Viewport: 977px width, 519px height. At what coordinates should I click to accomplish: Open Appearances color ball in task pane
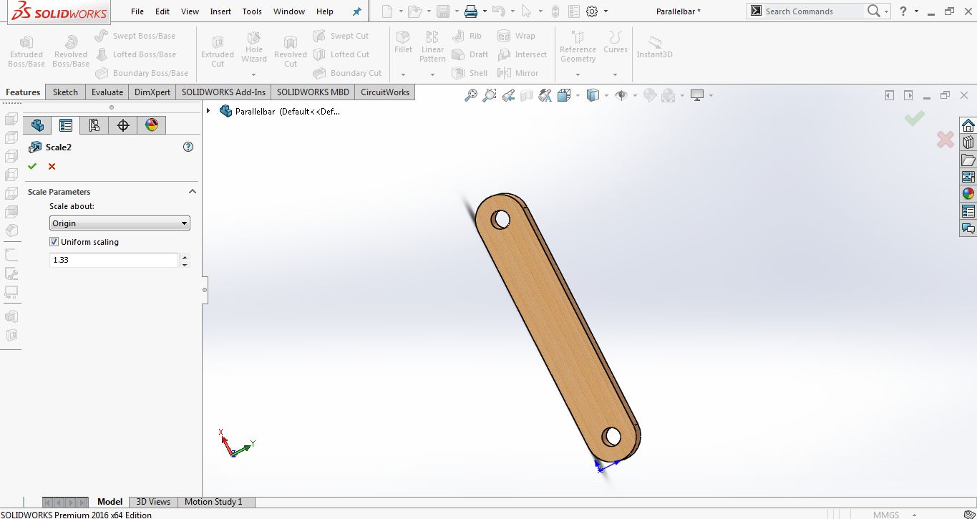[x=968, y=193]
